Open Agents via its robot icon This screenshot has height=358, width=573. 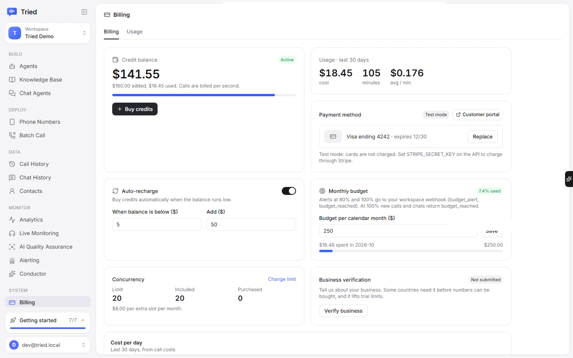click(12, 66)
